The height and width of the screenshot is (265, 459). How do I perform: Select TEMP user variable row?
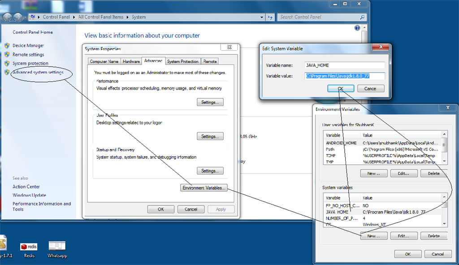coord(383,156)
